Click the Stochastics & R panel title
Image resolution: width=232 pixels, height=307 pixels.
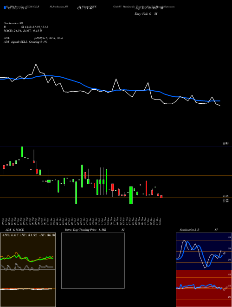(189, 230)
